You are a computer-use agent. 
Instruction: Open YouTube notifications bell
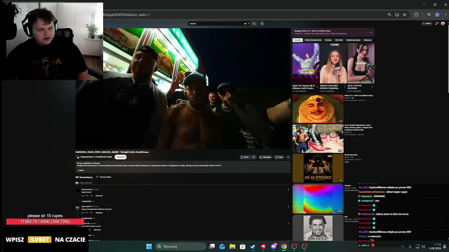click(436, 23)
